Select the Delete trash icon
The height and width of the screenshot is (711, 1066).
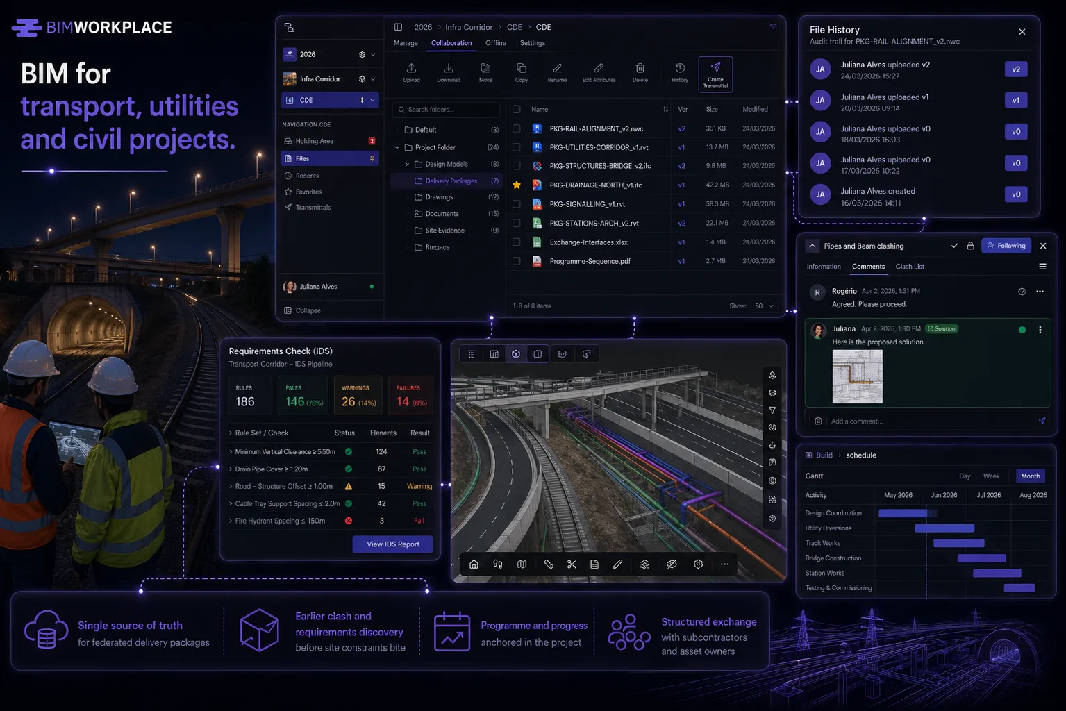coord(640,69)
